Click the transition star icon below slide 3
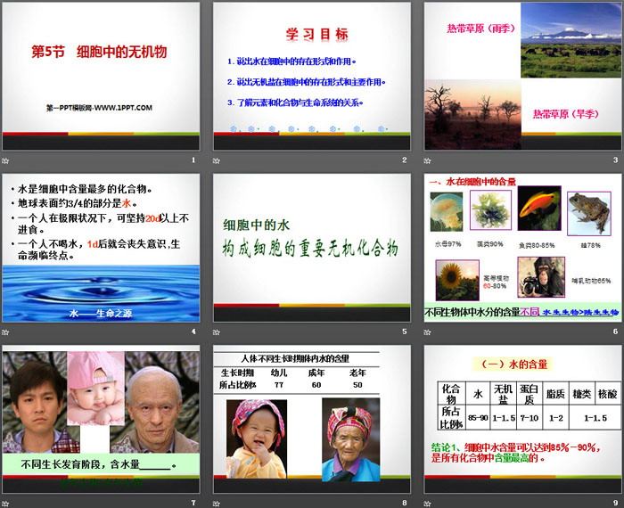624x508 pixels. (428, 160)
